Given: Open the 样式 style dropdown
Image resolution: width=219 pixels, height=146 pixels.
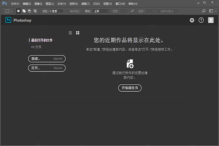Looking at the screenshot, I should tap(101, 11).
